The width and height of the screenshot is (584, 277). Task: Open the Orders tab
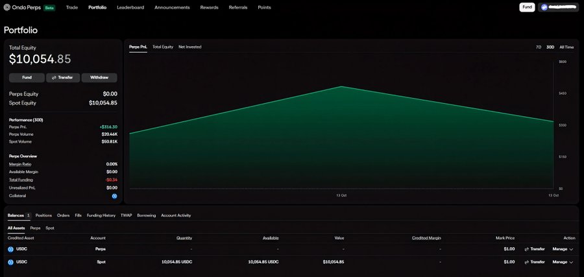(64, 215)
